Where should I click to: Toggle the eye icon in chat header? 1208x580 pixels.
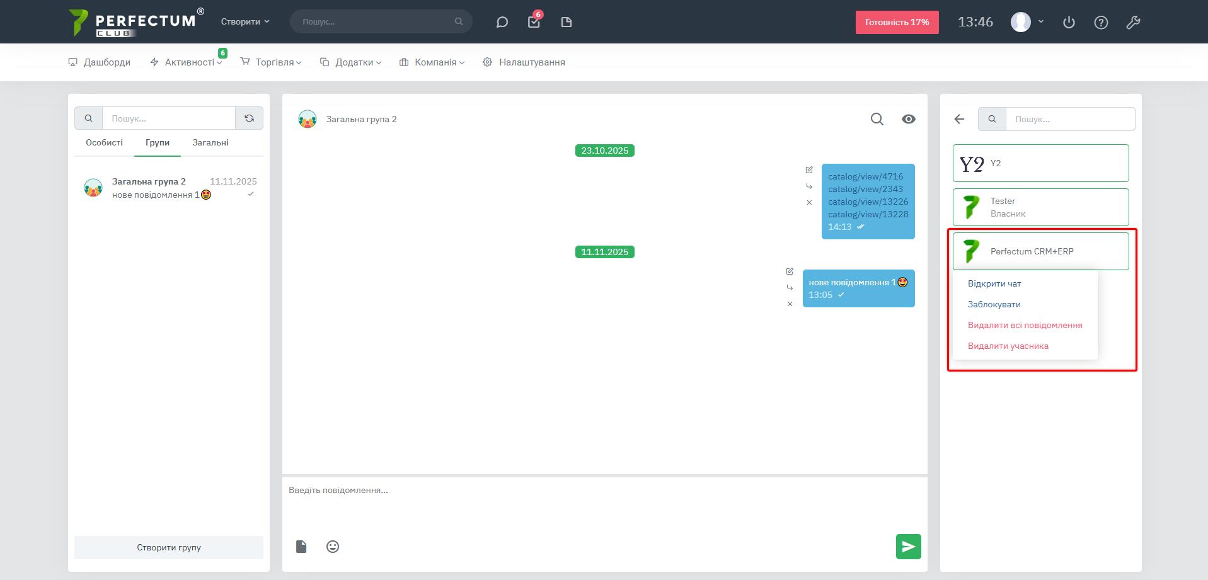click(908, 119)
